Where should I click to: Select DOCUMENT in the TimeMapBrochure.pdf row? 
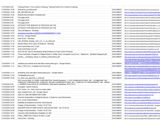click(118, 76)
